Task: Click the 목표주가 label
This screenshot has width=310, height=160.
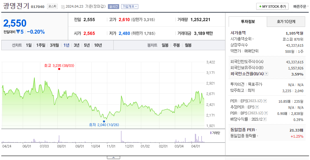Action: 255,84
